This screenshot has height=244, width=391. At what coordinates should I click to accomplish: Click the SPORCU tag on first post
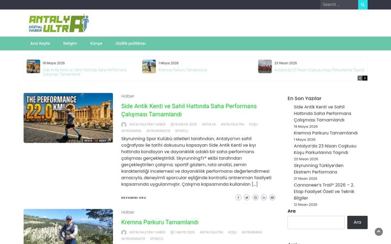181,131
